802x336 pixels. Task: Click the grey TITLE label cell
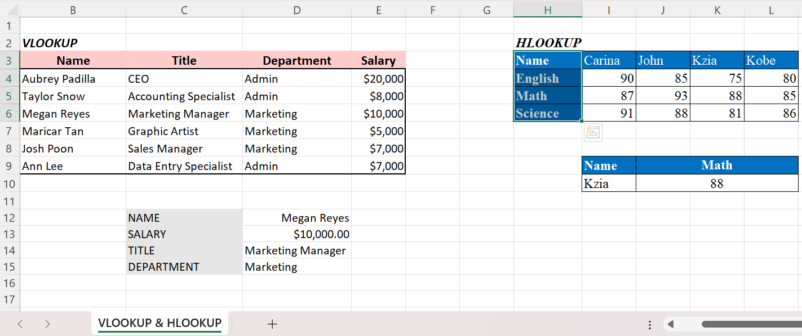click(184, 250)
